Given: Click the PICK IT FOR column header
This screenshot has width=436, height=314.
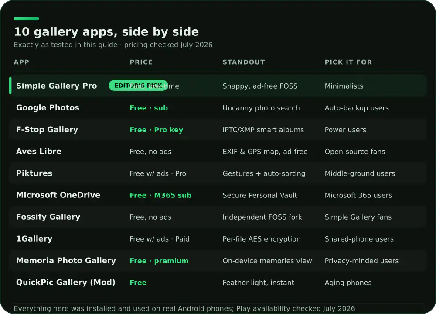Looking at the screenshot, I should tap(348, 62).
